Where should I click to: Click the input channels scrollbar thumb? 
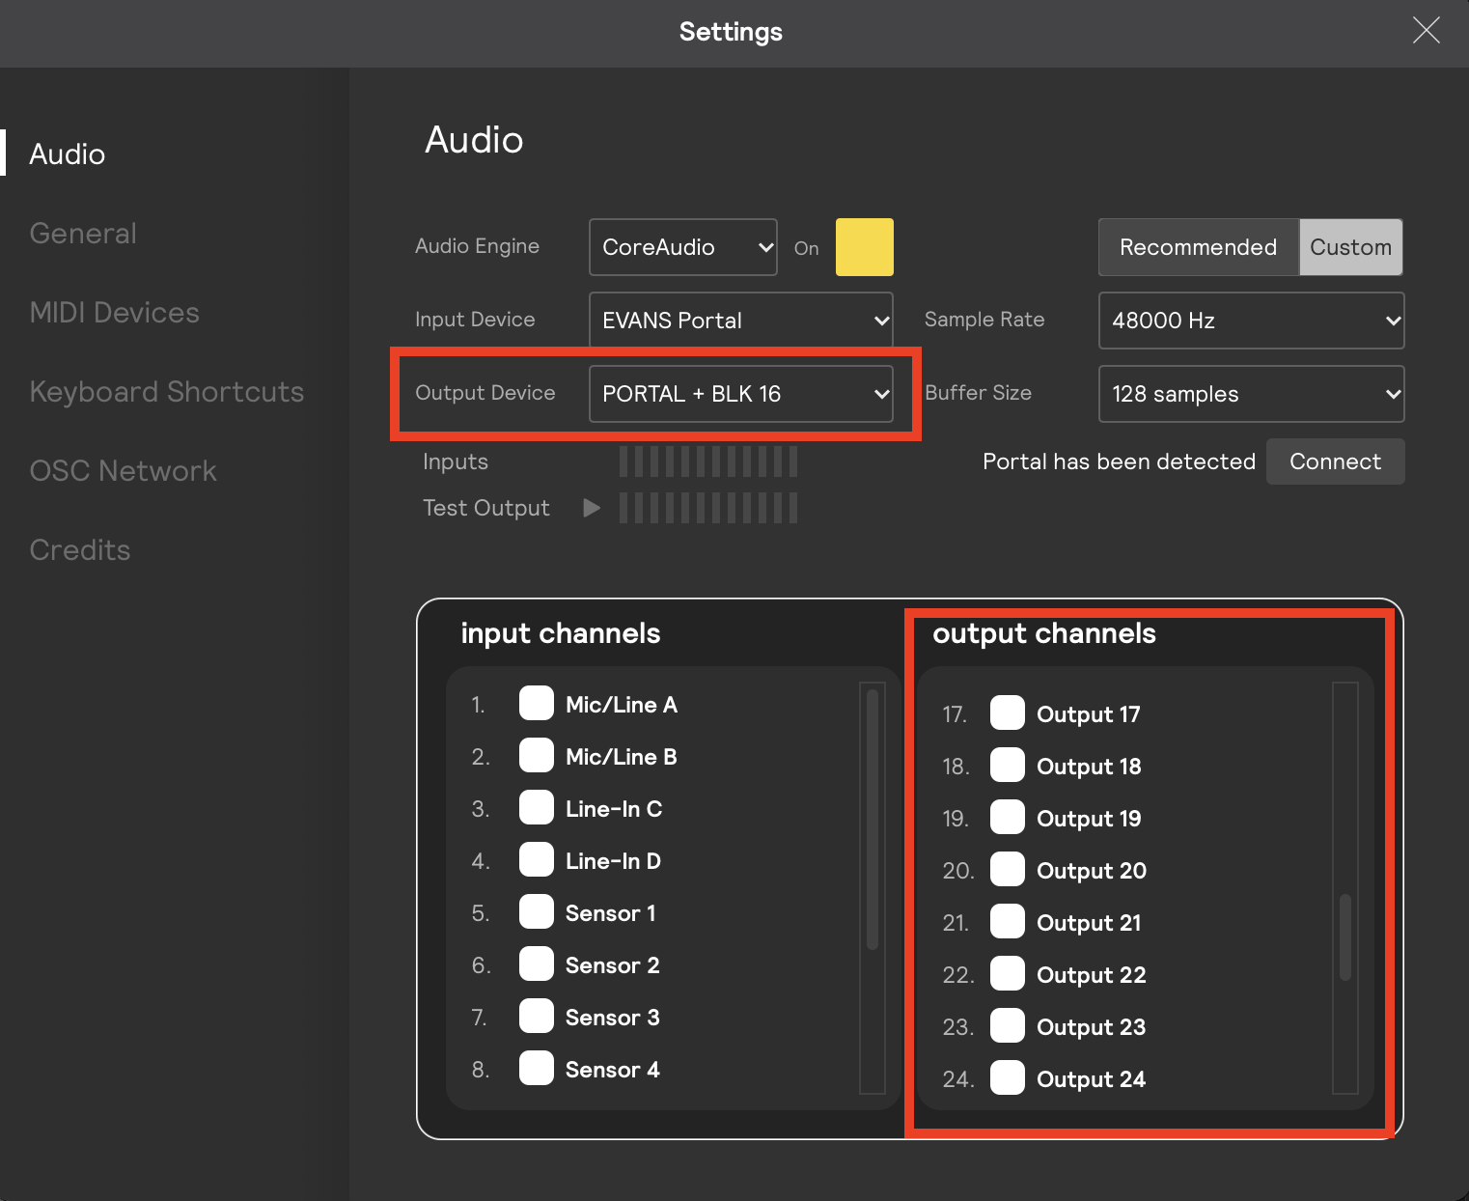click(873, 819)
